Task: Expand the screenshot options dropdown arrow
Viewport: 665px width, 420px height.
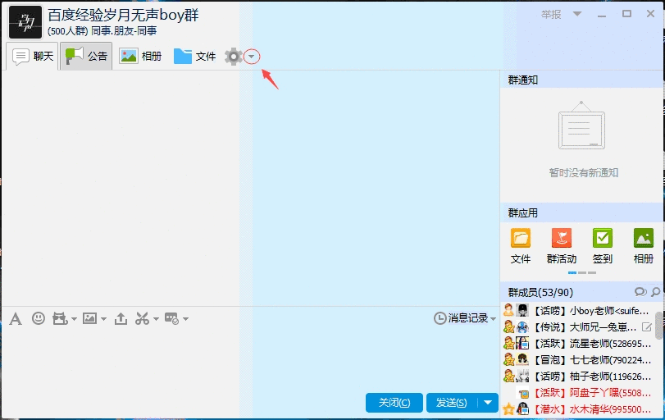Action: click(x=156, y=319)
